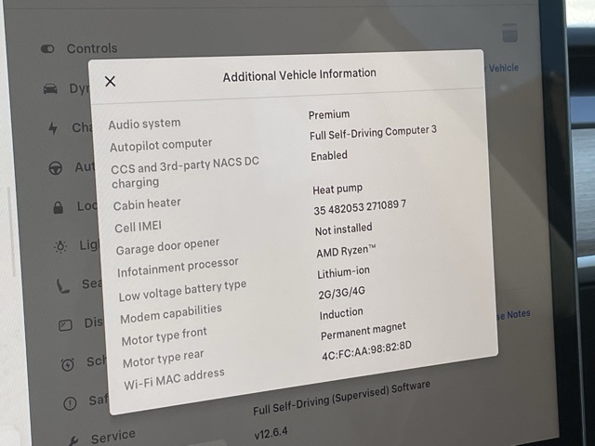Viewport: 595px width, 446px height.
Task: Click the Garage door opener label
Action: tap(167, 246)
